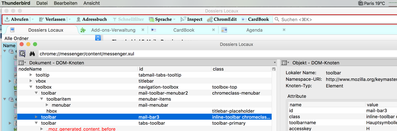Open the Dokument - DOM-Knoten viewer menu icon
Image resolution: width=397 pixels, height=131 pixels.
pyautogui.click(x=22, y=63)
